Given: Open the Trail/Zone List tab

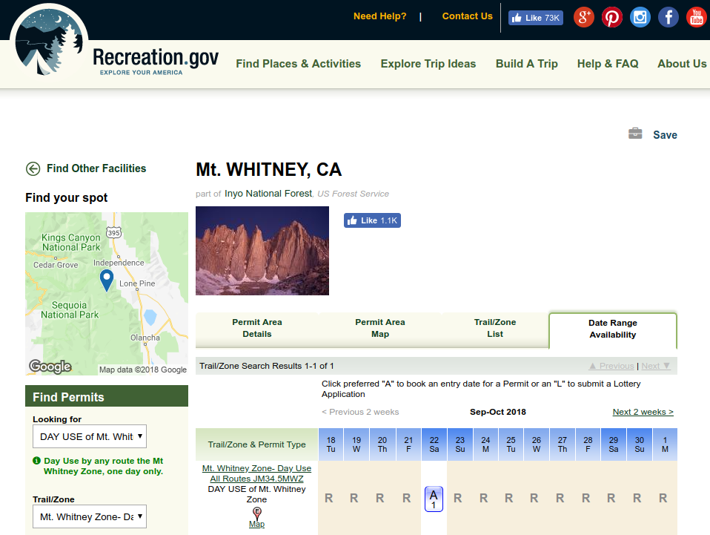Looking at the screenshot, I should point(495,328).
